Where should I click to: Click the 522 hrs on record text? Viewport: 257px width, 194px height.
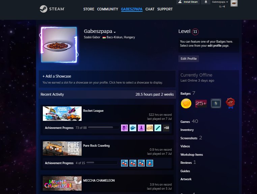(x=160, y=115)
